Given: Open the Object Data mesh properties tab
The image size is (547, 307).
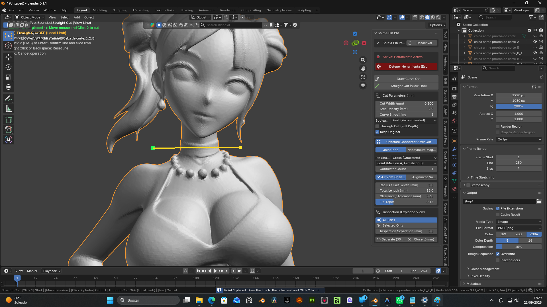Looking at the screenshot, I should [454, 181].
